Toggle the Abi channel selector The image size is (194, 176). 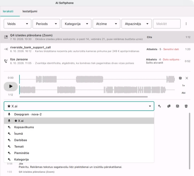(183, 93)
